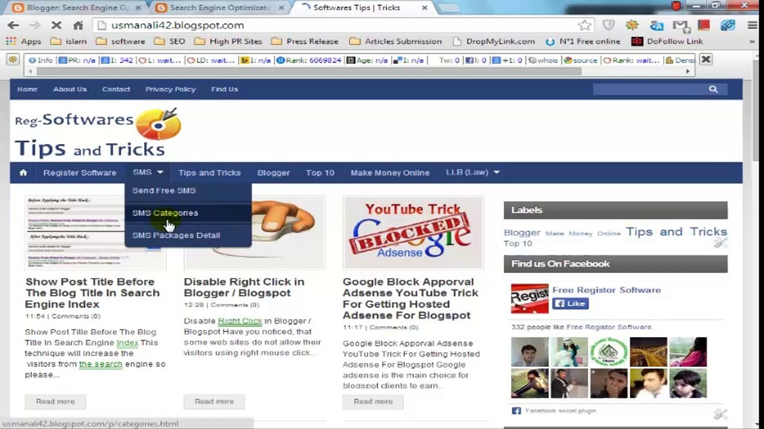Screen dimensions: 764x429
Task: Open Make Money Online menu item
Action: click(x=390, y=173)
